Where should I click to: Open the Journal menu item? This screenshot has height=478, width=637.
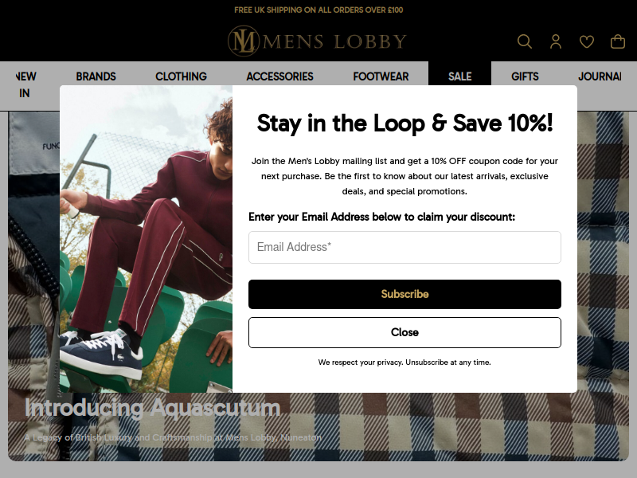click(x=600, y=76)
